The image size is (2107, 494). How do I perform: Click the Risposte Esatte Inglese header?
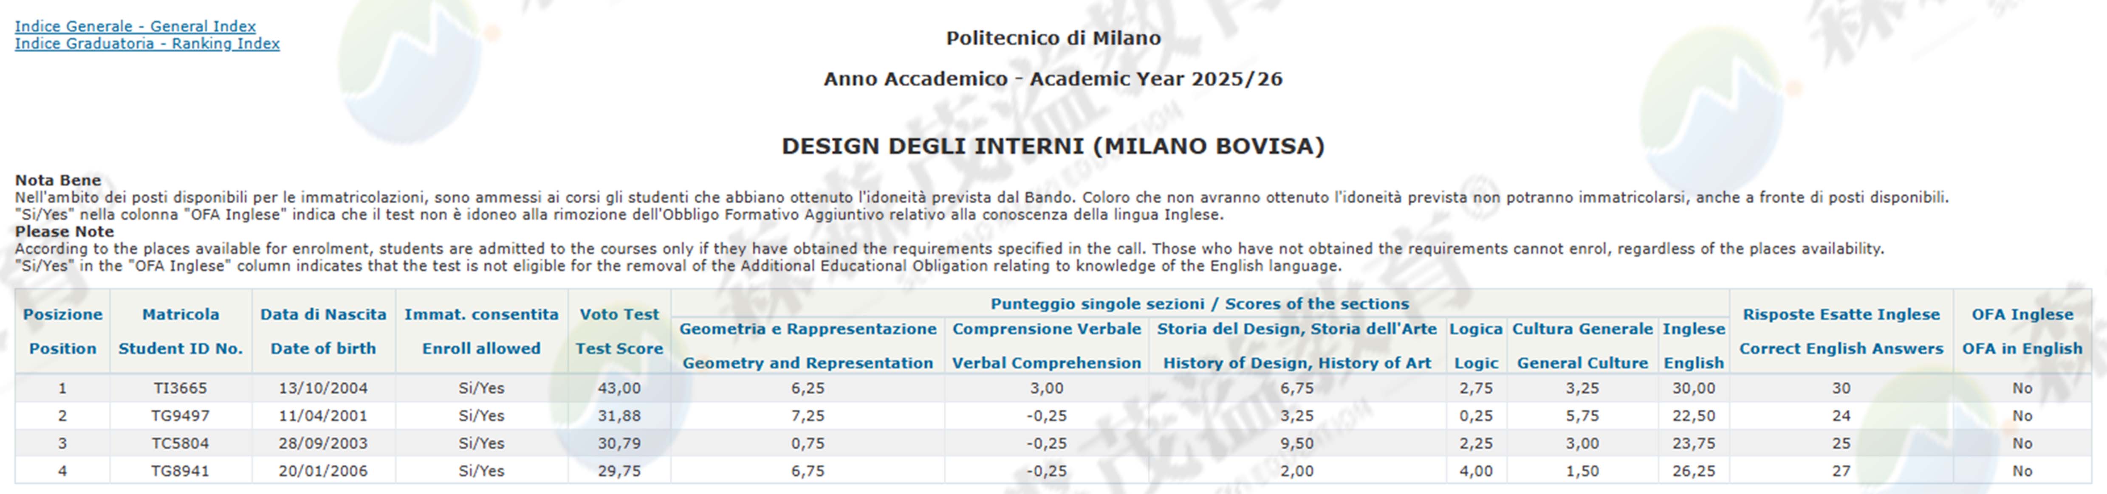(x=1840, y=331)
